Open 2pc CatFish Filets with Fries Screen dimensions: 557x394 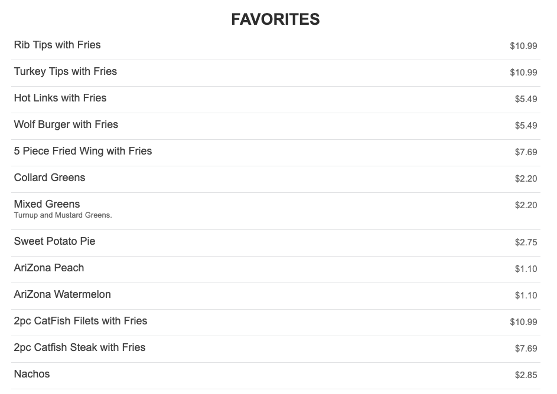[80, 321]
